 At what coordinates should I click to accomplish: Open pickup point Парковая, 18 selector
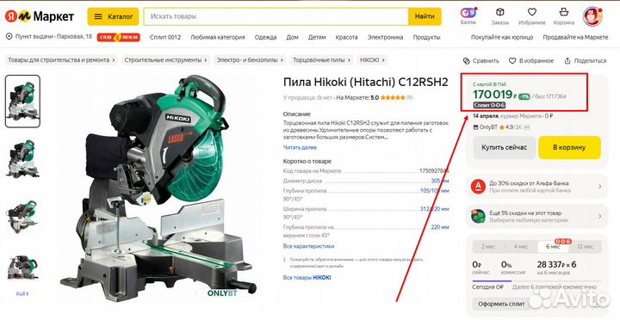(49, 37)
